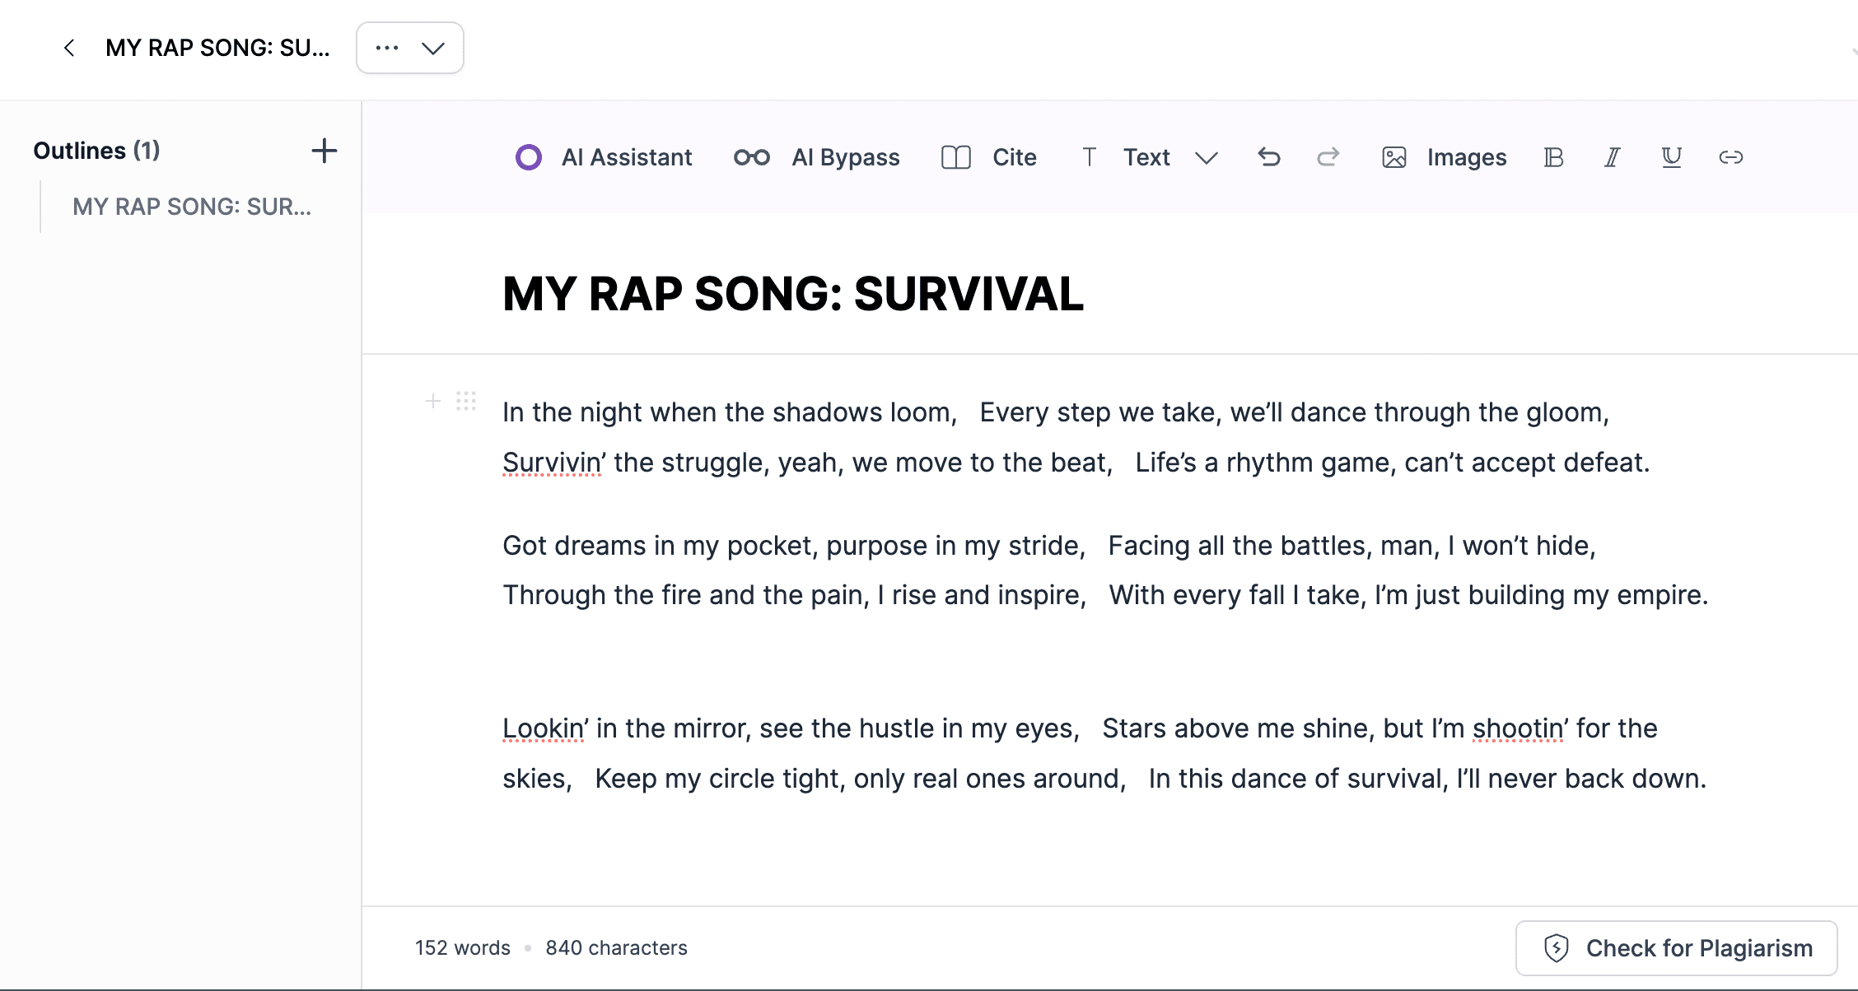Click the text 'I'll never back down.'
The image size is (1858, 991).
[1581, 779]
